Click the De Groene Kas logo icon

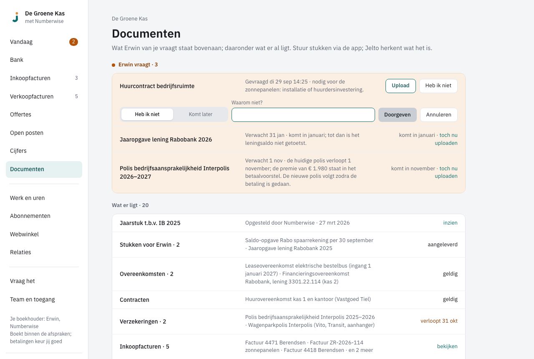15,17
